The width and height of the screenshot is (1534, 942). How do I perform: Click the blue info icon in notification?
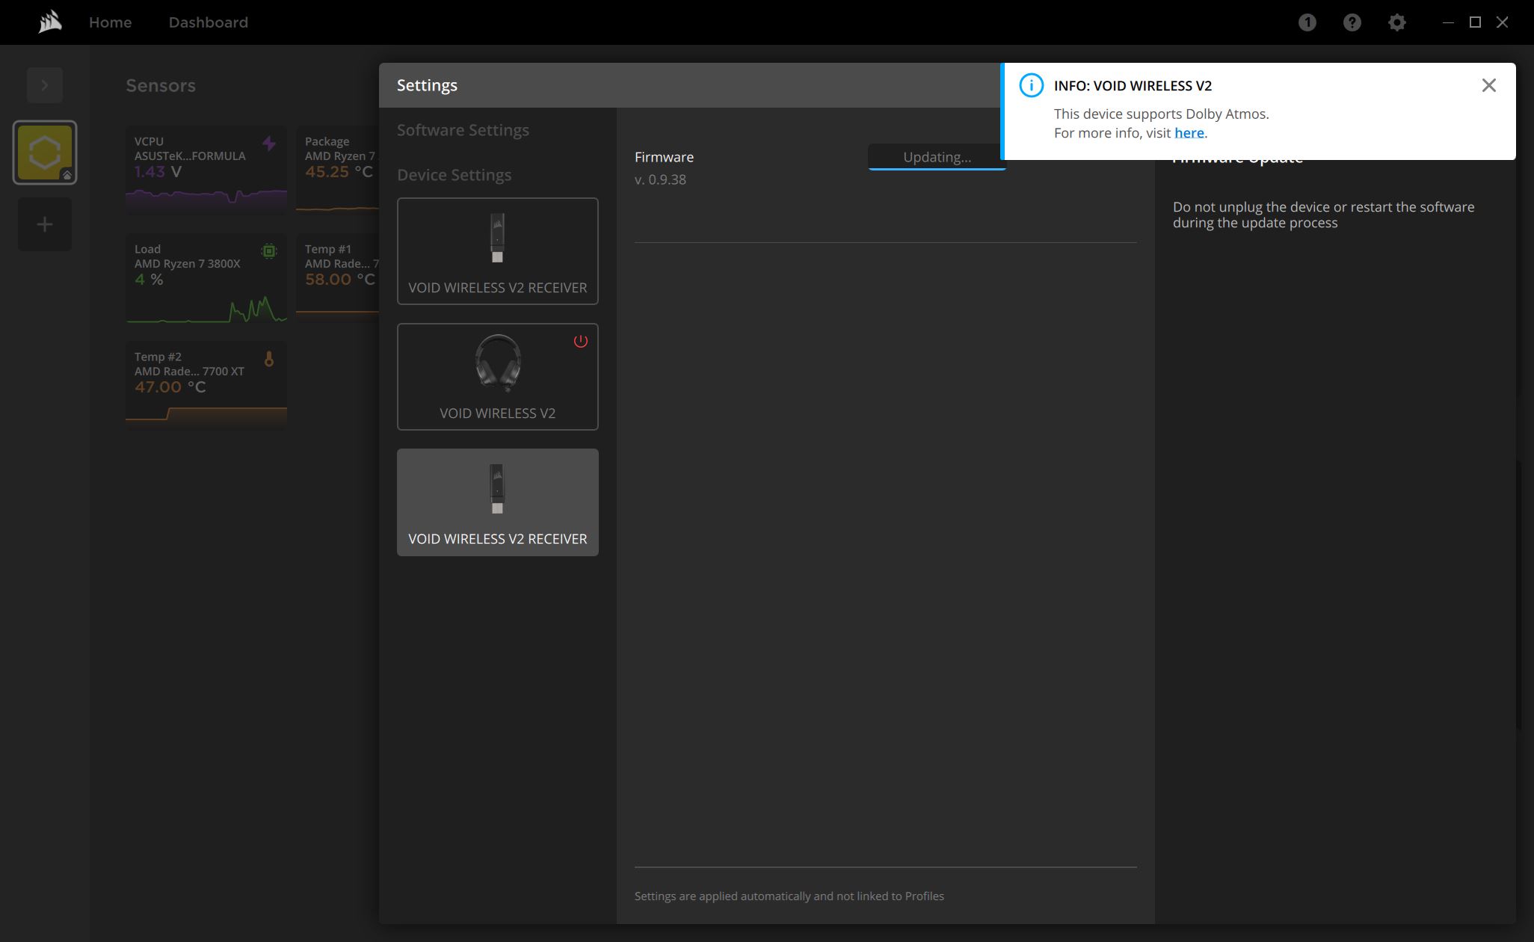[1031, 85]
